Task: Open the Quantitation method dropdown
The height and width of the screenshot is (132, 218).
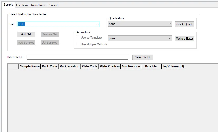Action: 140,24
